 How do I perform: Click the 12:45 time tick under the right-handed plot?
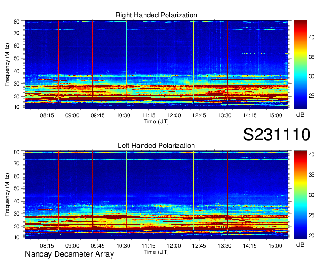199,115
